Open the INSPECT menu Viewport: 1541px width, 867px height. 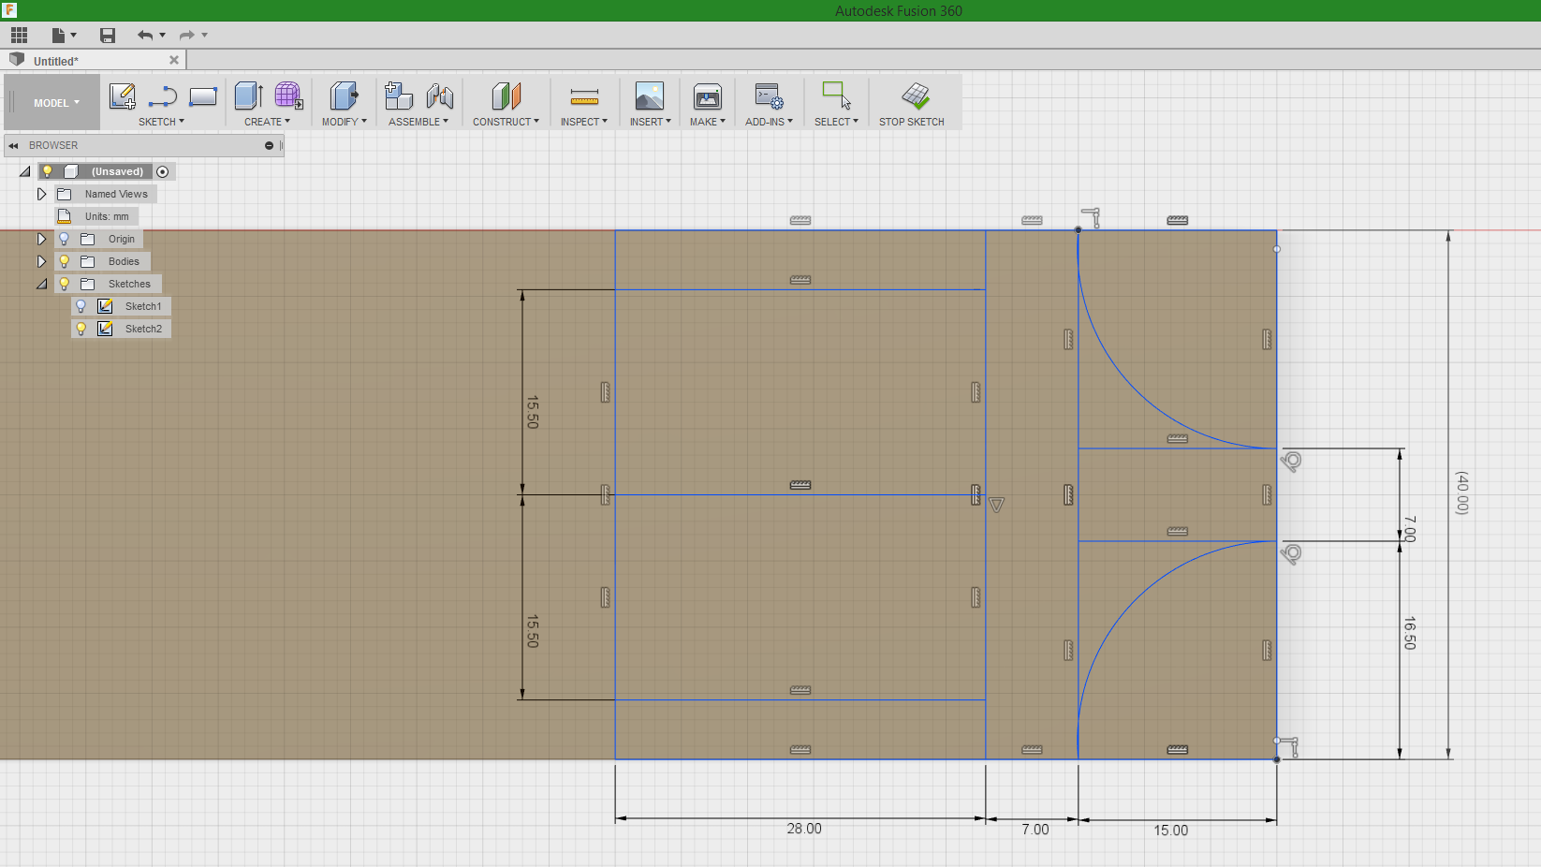pyautogui.click(x=584, y=122)
